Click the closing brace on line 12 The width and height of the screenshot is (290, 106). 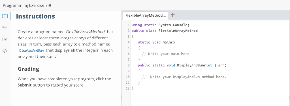(x=133, y=88)
